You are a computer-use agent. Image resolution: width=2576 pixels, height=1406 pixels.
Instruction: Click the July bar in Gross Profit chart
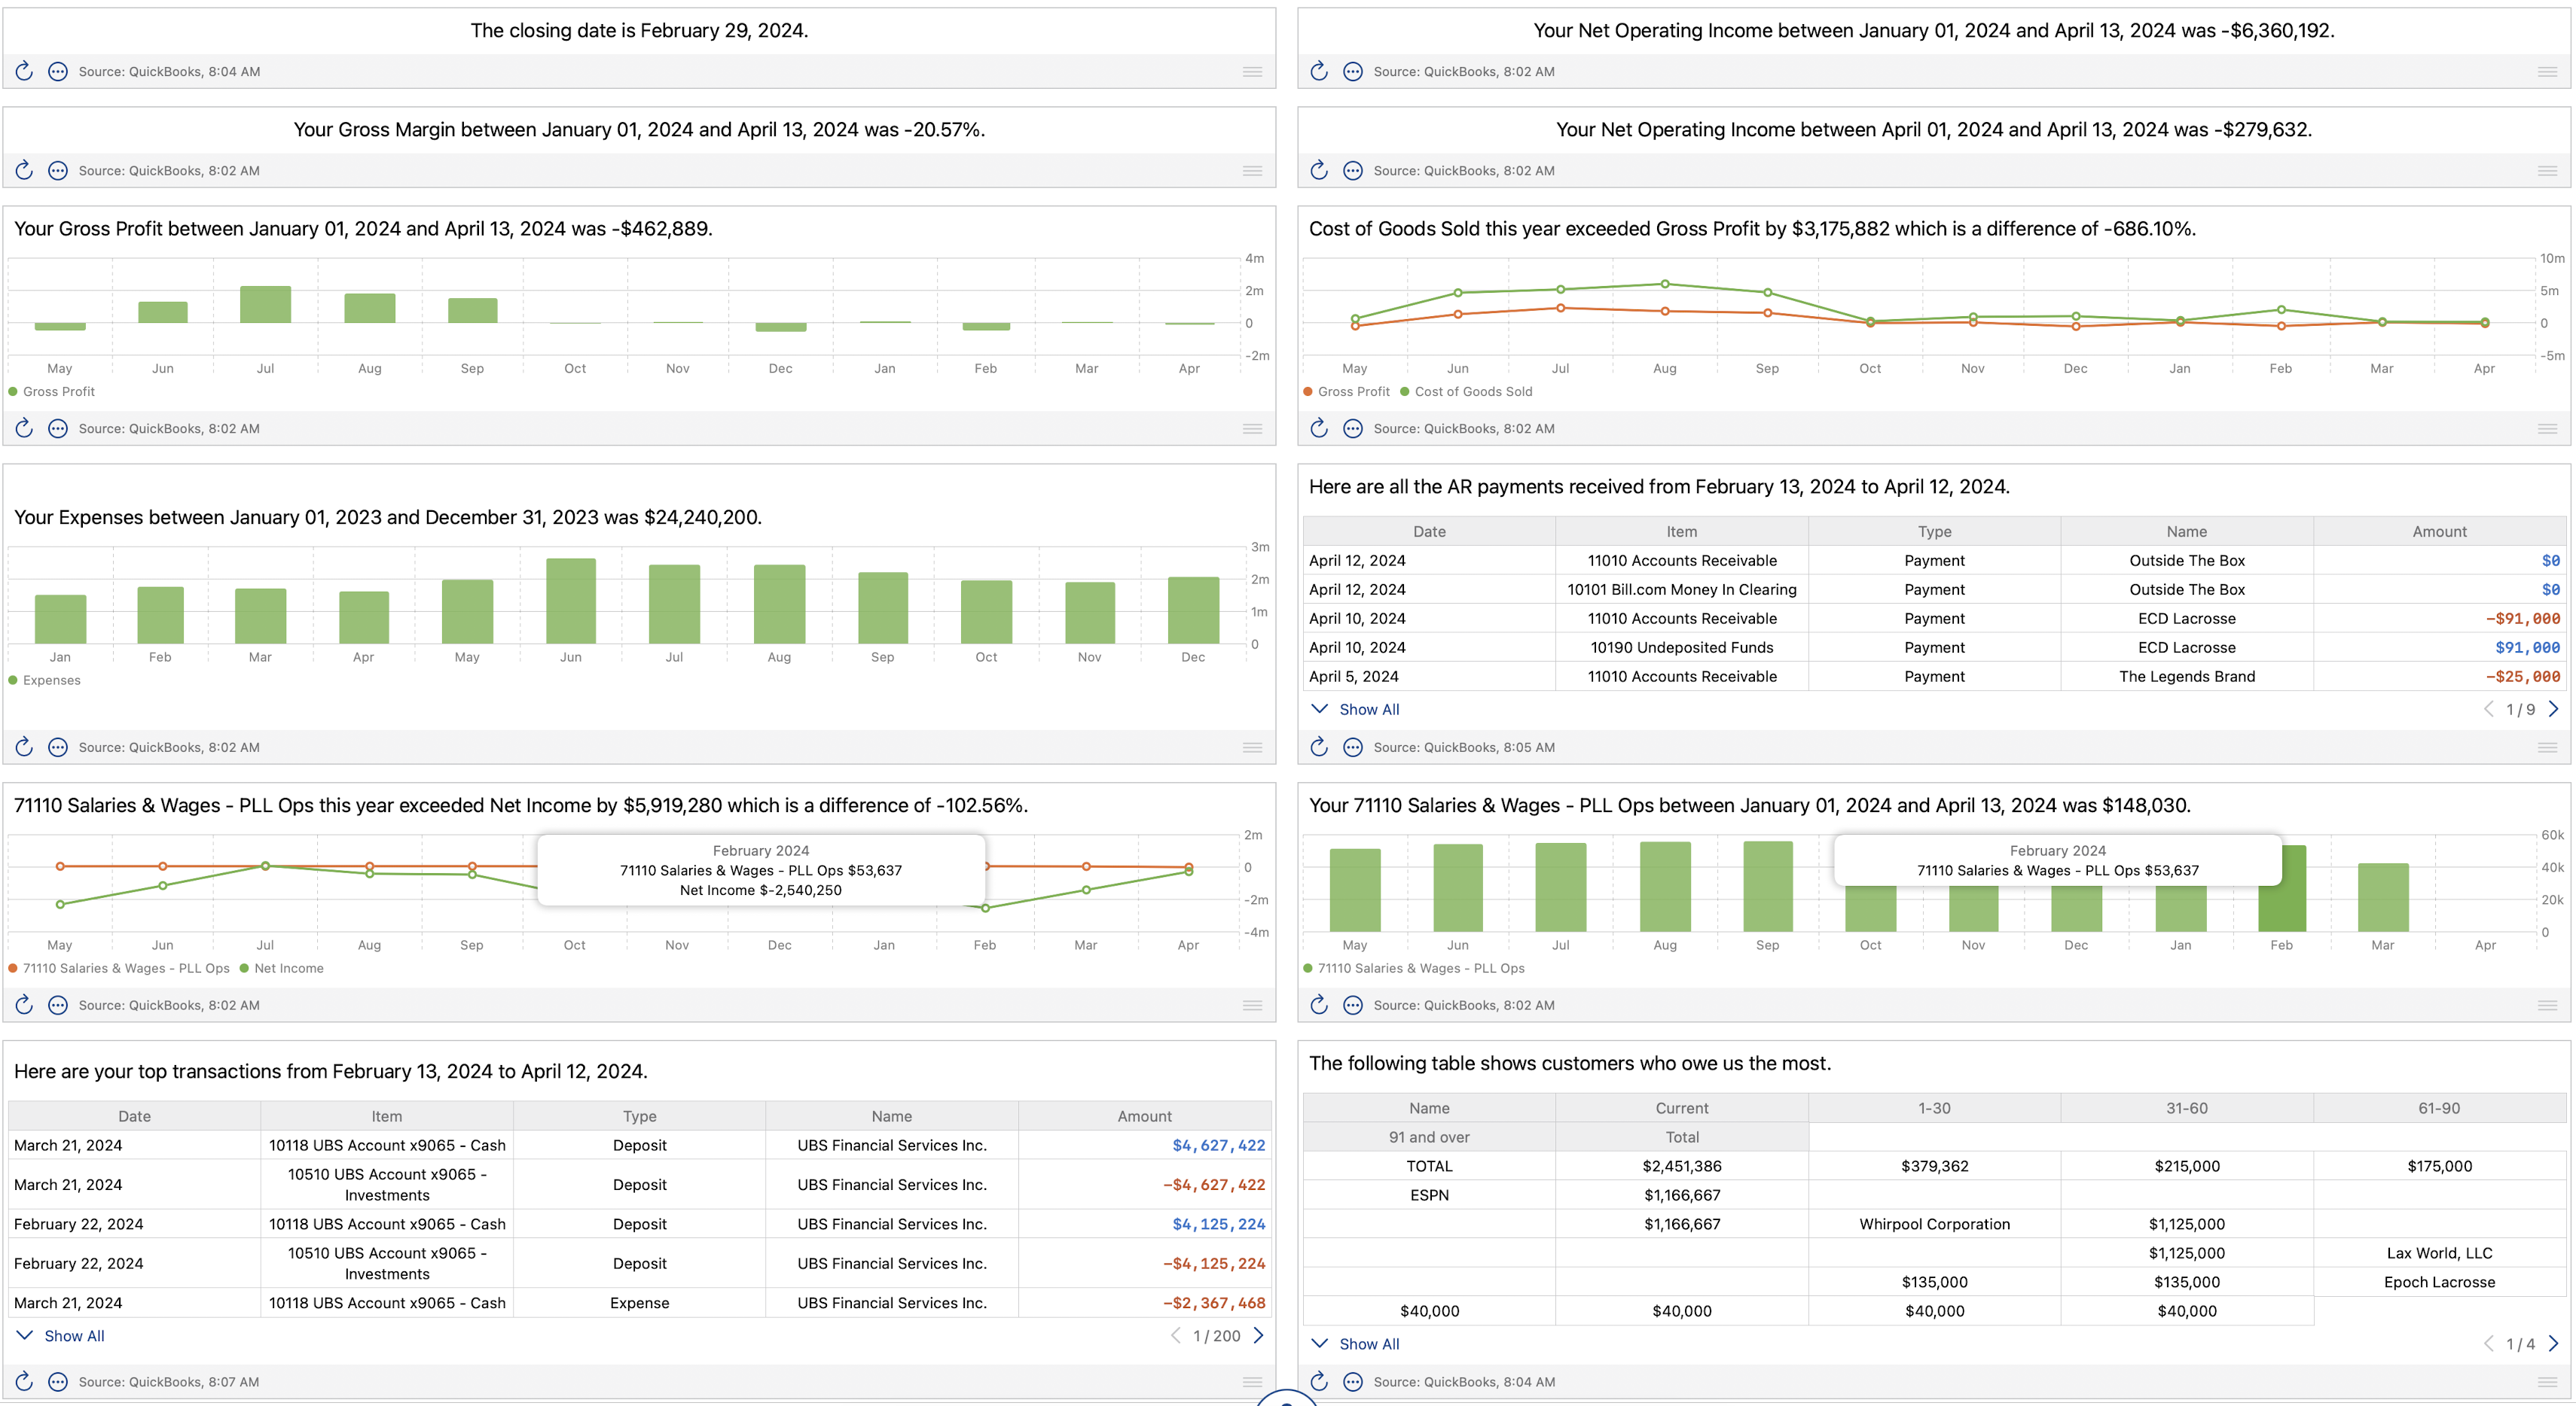point(265,305)
